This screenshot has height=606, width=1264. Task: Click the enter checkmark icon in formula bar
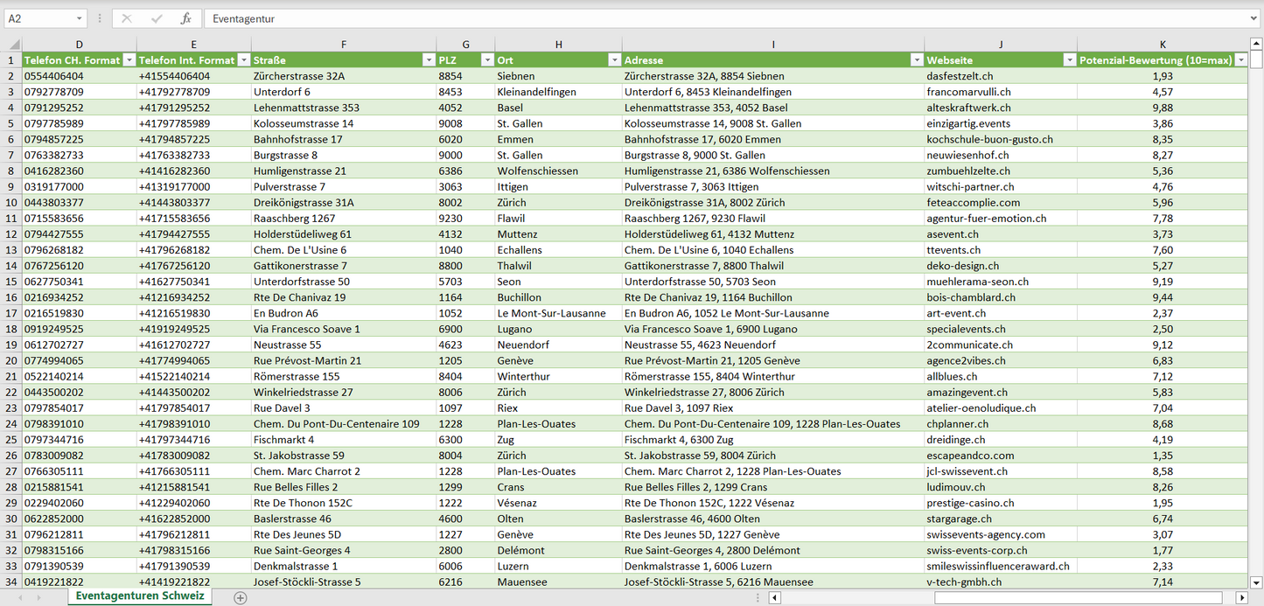tap(157, 18)
